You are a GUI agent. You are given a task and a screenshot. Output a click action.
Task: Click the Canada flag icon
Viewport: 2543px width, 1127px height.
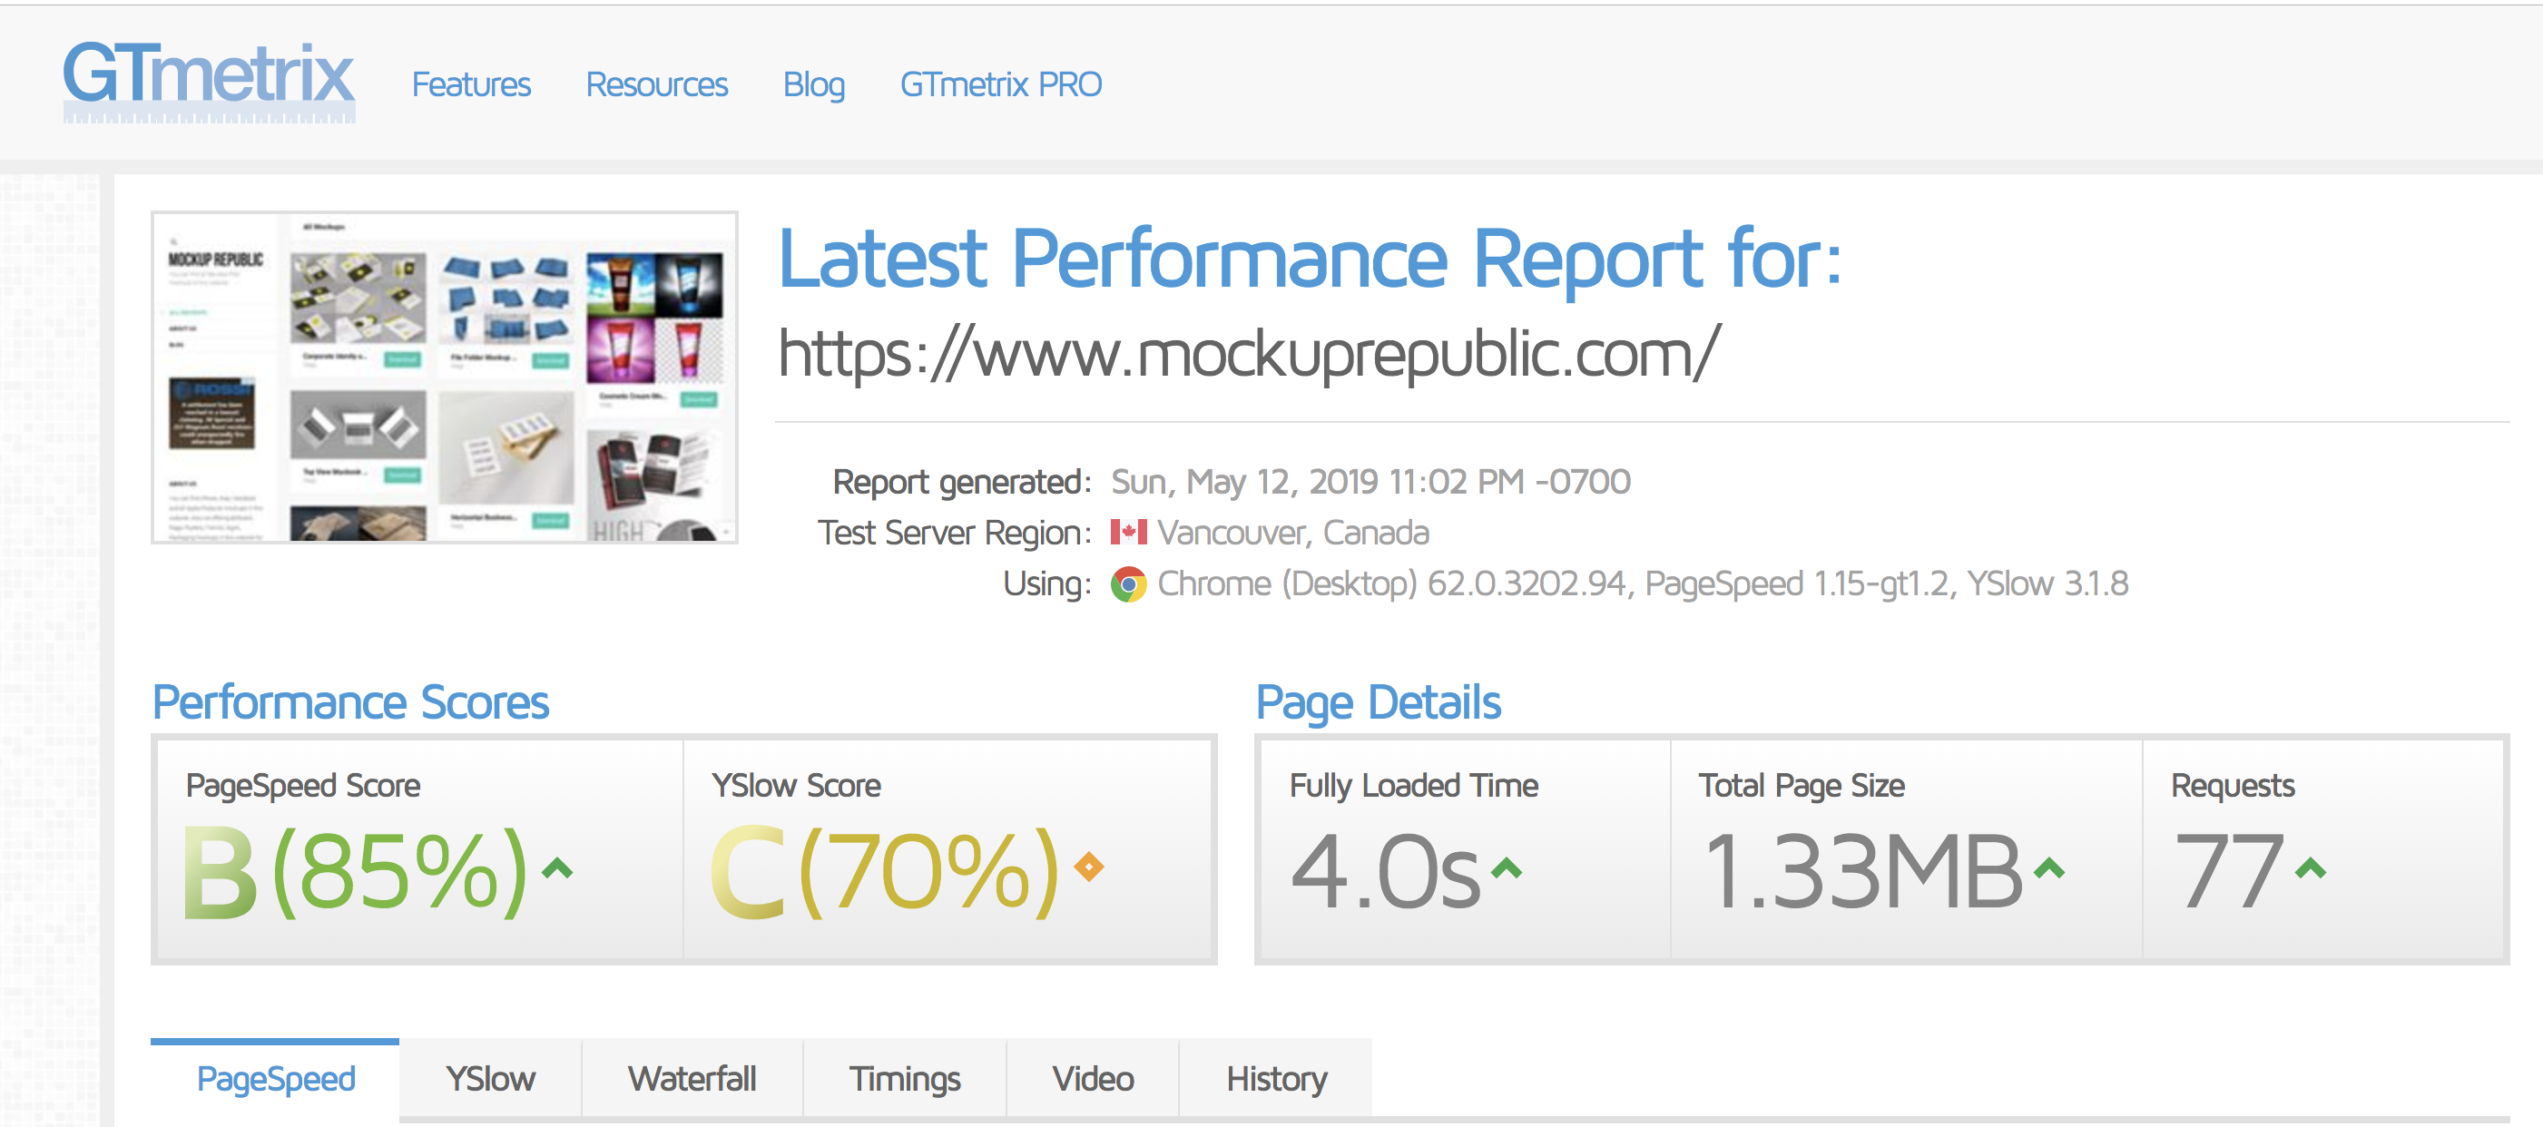pyautogui.click(x=1128, y=533)
